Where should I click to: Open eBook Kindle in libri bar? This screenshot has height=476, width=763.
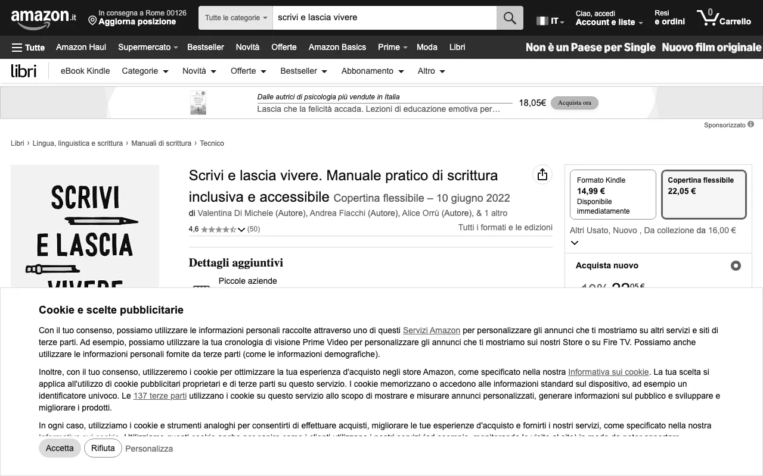(85, 71)
